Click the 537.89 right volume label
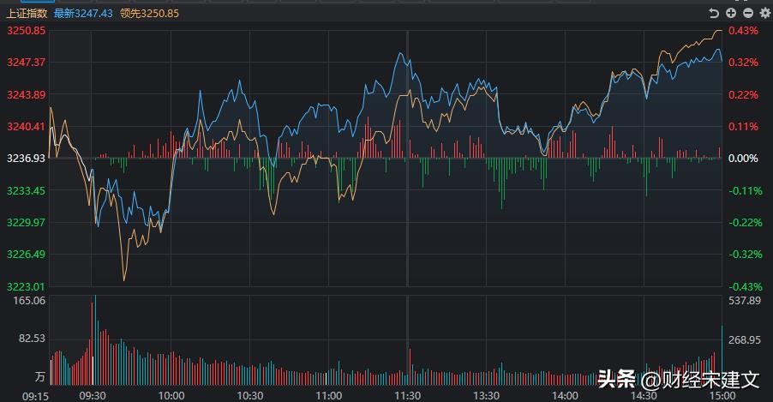The image size is (773, 402). click(x=744, y=301)
